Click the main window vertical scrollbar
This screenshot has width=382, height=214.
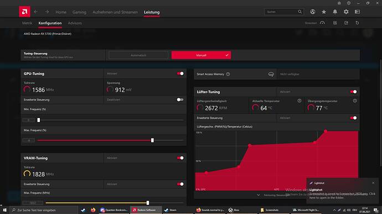pos(380,113)
